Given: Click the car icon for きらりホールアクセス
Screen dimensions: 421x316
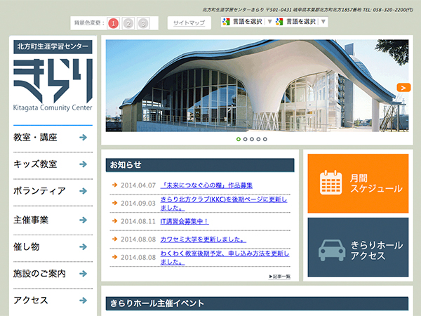Looking at the screenshot, I should (x=330, y=247).
